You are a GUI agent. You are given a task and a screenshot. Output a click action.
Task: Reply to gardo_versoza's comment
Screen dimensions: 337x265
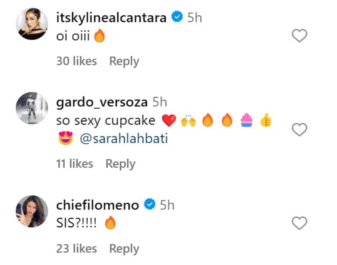120,164
